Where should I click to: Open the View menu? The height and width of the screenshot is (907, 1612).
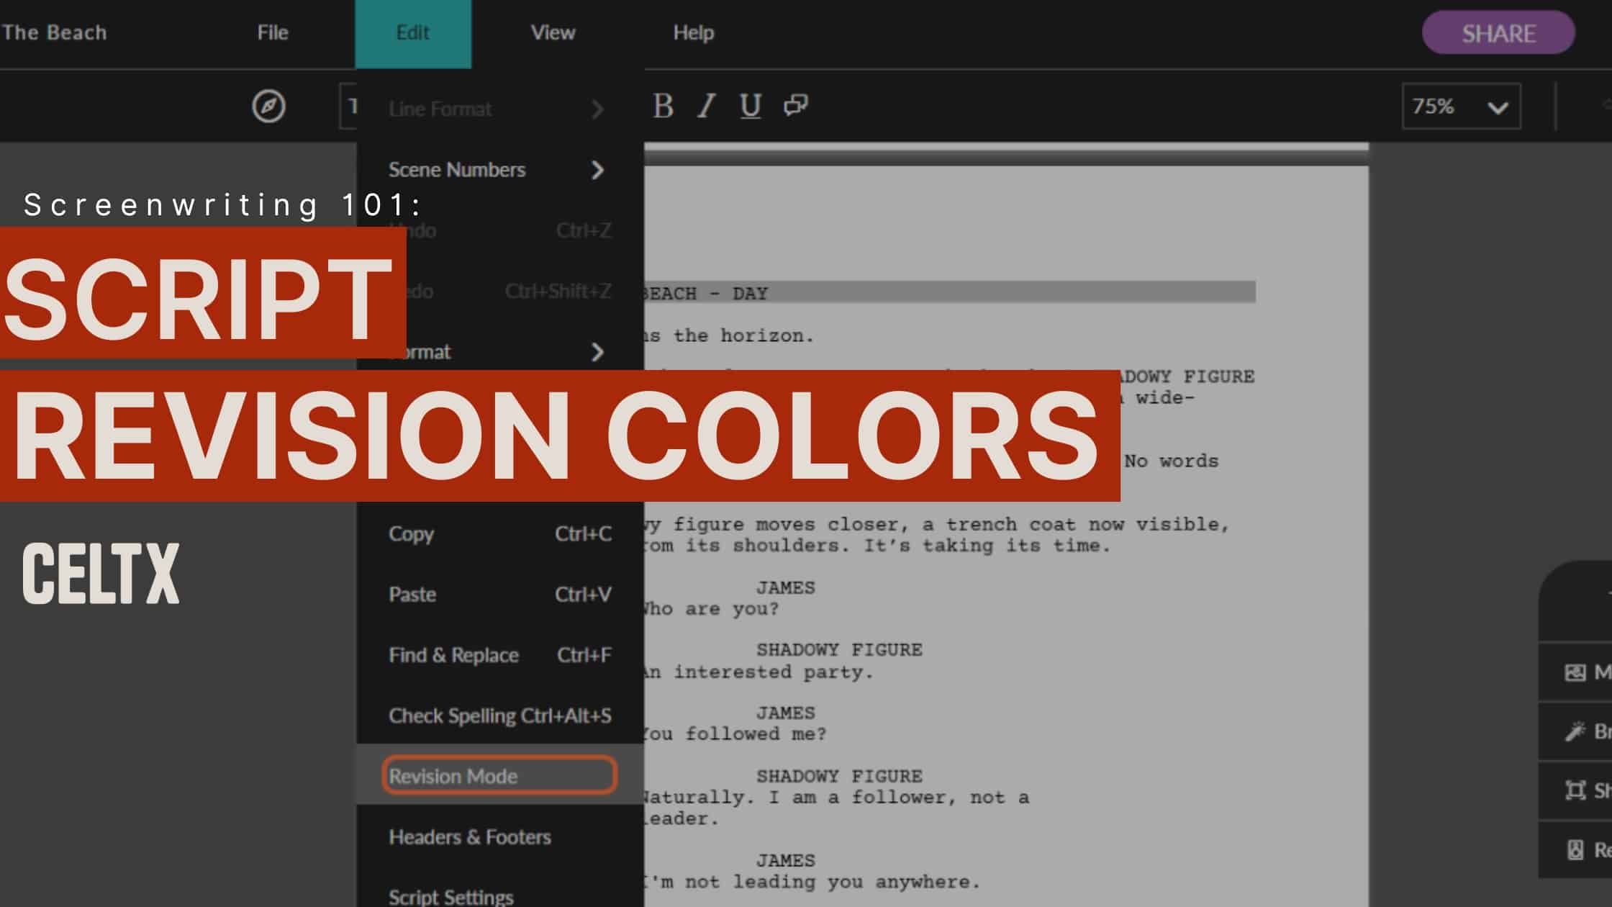pos(553,32)
